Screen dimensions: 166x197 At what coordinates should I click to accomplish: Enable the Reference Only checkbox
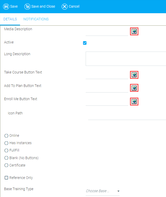click(6, 178)
